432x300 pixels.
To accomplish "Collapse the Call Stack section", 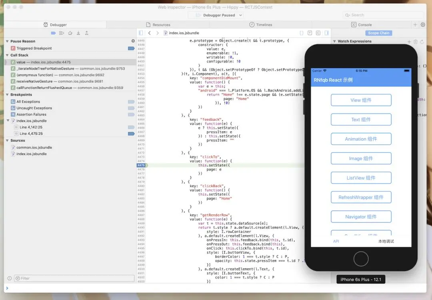I will [x=7, y=55].
